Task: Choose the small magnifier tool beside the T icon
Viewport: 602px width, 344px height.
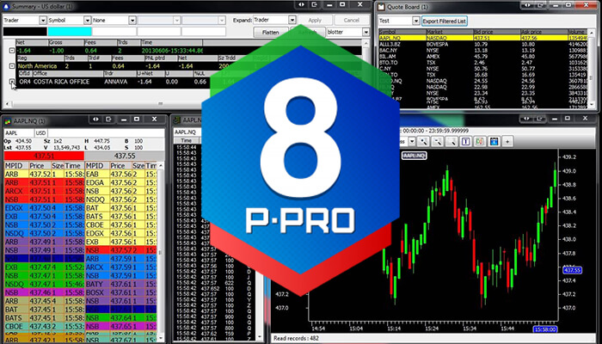Action: click(x=451, y=142)
